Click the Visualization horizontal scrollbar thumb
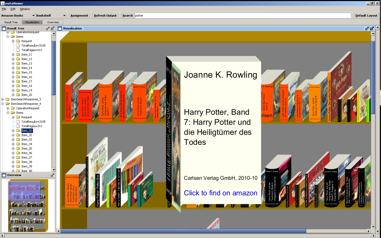 coord(183,231)
